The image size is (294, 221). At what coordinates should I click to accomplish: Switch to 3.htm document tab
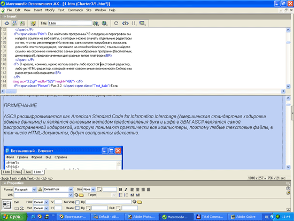[27, 172]
